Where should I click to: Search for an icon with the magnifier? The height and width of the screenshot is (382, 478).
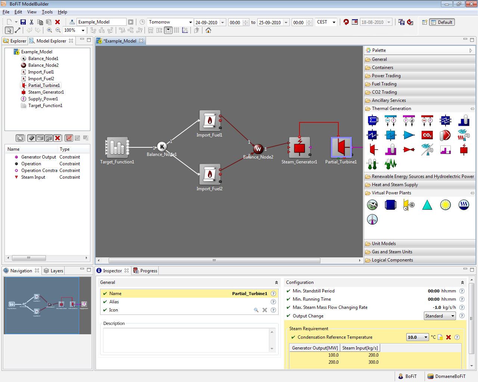coord(256,310)
